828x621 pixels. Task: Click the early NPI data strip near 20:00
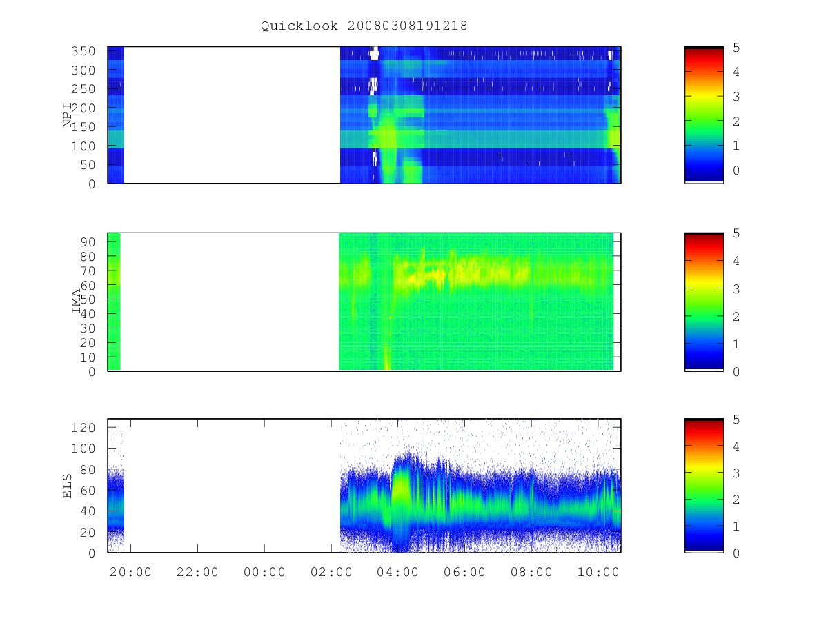[x=116, y=115]
